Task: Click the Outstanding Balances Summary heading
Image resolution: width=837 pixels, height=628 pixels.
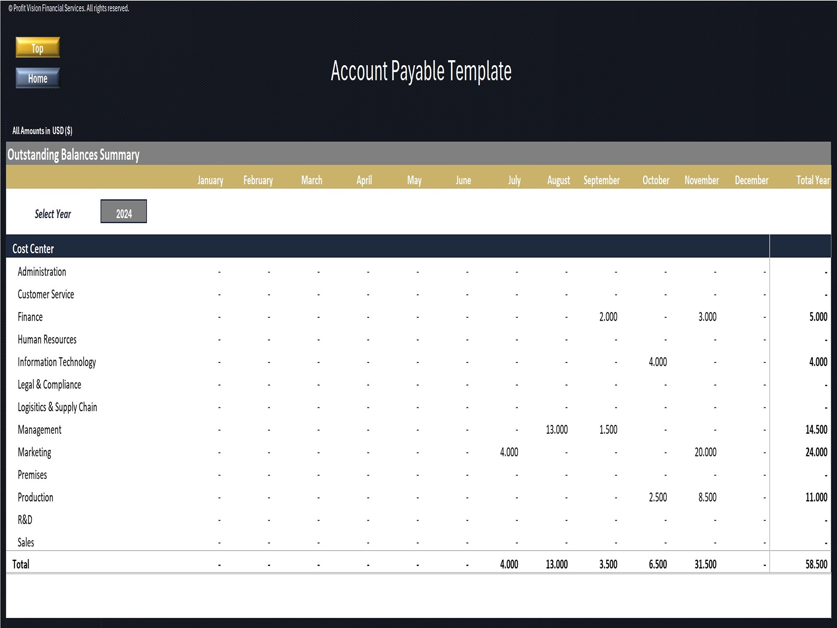Action: coord(74,155)
